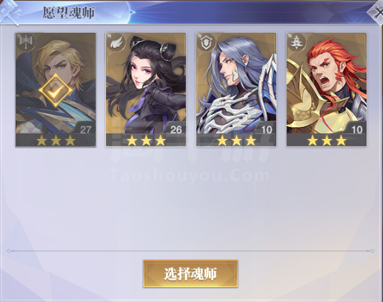Click the level 26 badge on heroine card
383x302 pixels.
pyautogui.click(x=176, y=130)
